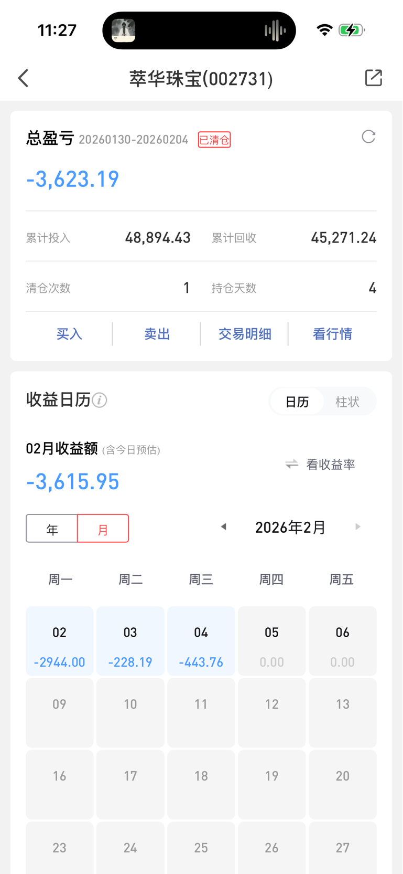Tap the 周三 weekday header

[201, 580]
